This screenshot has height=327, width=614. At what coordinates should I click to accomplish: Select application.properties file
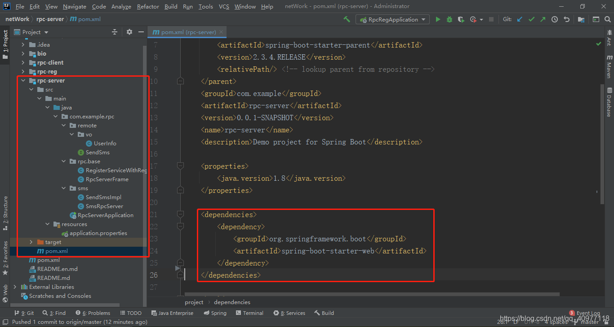click(x=98, y=233)
